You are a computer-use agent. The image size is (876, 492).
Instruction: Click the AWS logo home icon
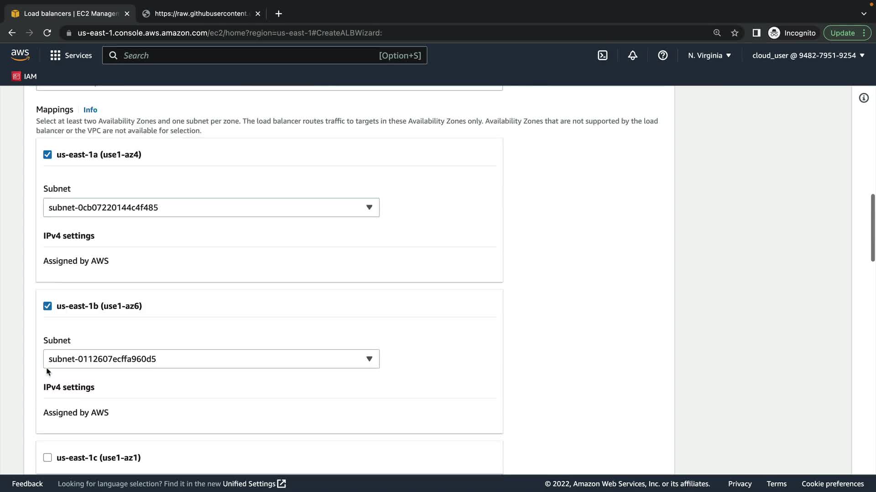(x=20, y=55)
